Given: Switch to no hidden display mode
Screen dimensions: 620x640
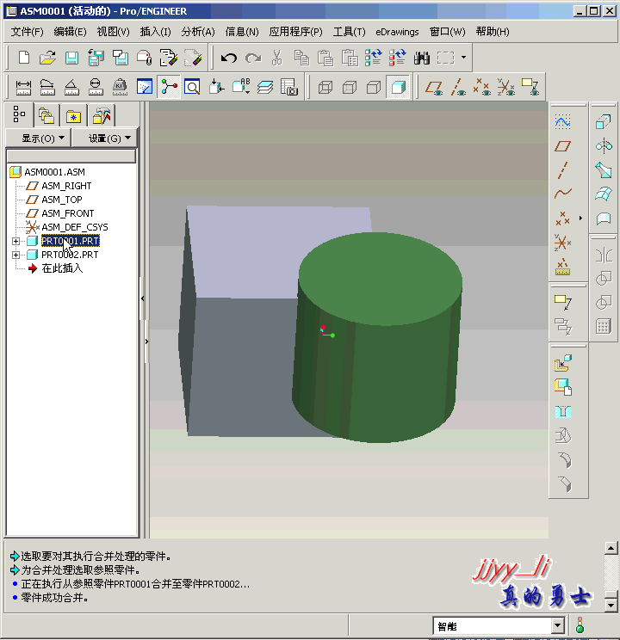Looking at the screenshot, I should click(374, 87).
